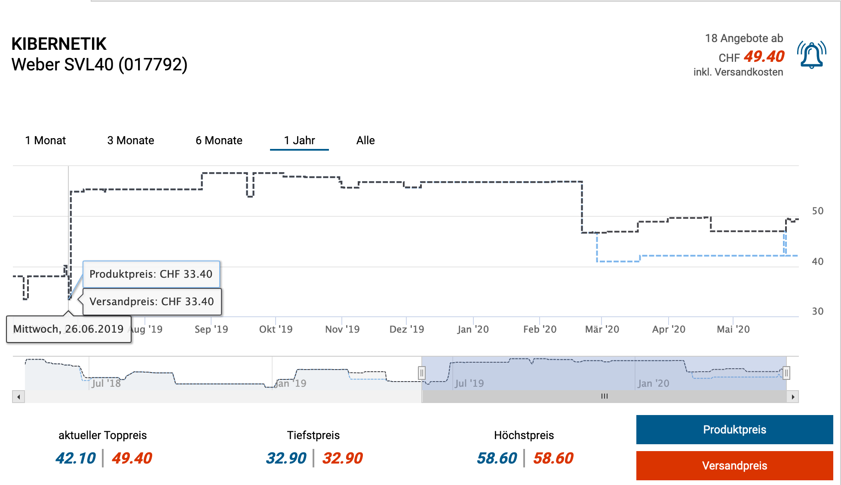Select the 1 Monat time range
This screenshot has width=841, height=485.
click(x=46, y=140)
